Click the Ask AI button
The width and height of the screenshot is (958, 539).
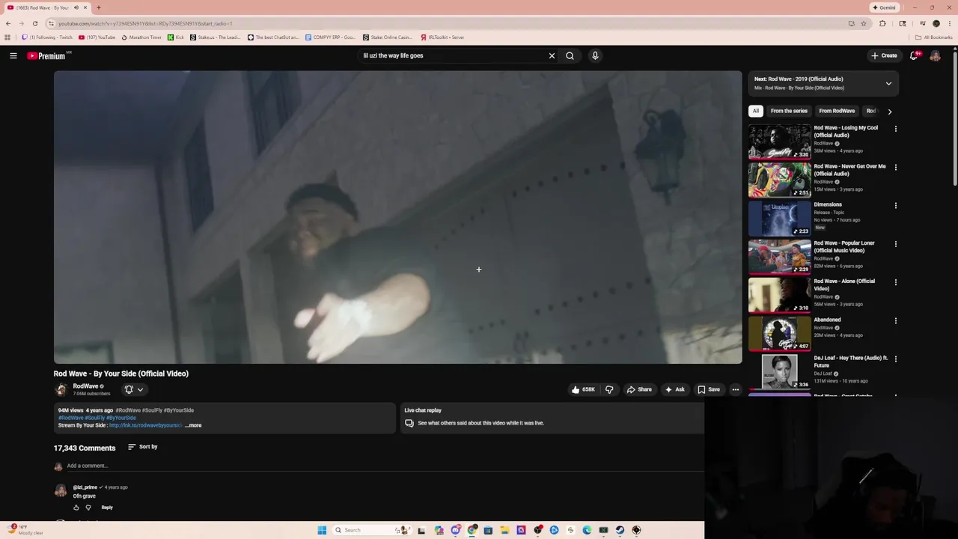coord(674,389)
